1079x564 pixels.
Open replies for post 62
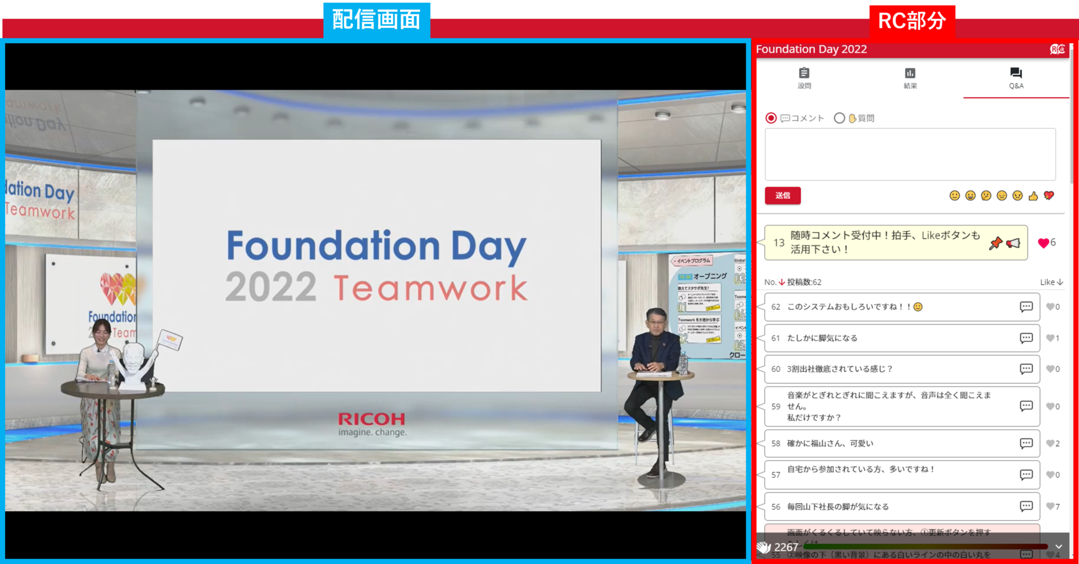pos(1026,307)
